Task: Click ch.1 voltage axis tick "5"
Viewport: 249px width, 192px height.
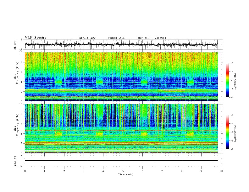Action: 22,40
